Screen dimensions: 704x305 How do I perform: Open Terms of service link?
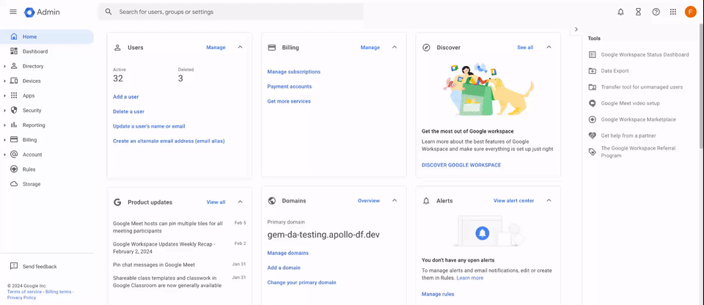[25, 292]
